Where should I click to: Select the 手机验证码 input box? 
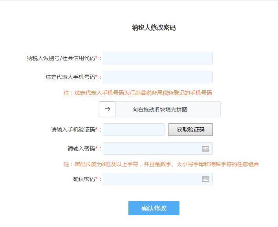click(134, 130)
